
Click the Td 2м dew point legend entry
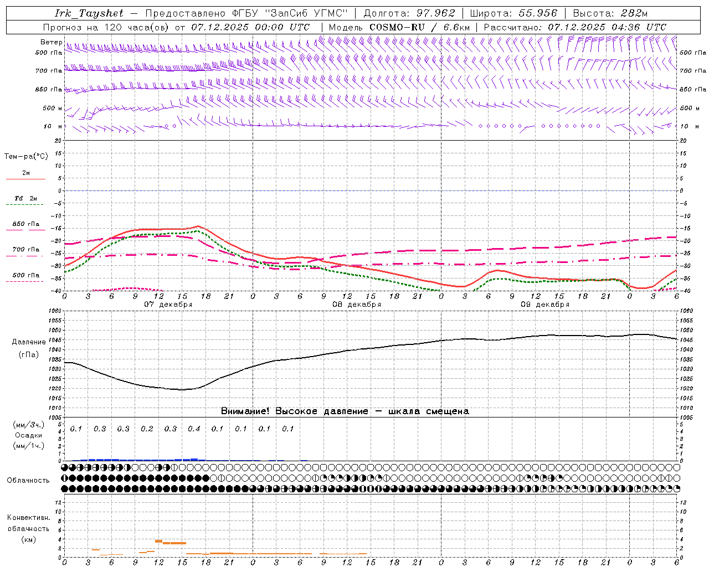[25, 198]
